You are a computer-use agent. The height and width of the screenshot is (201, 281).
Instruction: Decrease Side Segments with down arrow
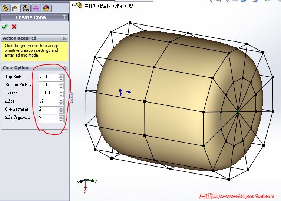coord(61,120)
